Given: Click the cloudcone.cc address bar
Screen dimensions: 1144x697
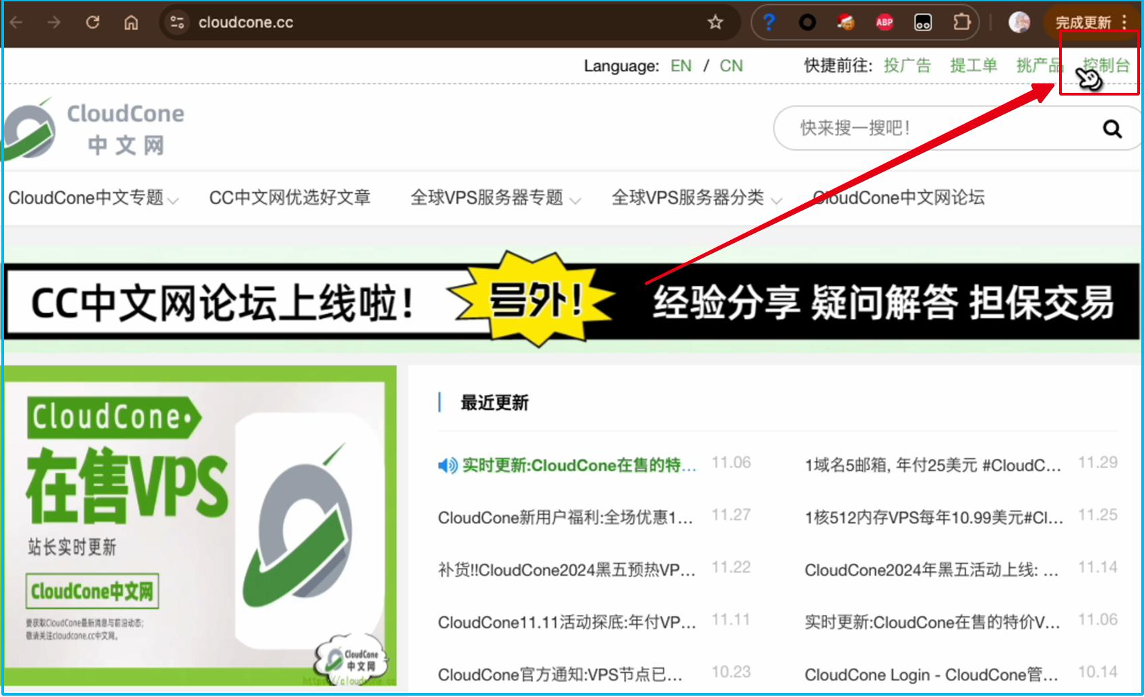Looking at the screenshot, I should [x=445, y=22].
